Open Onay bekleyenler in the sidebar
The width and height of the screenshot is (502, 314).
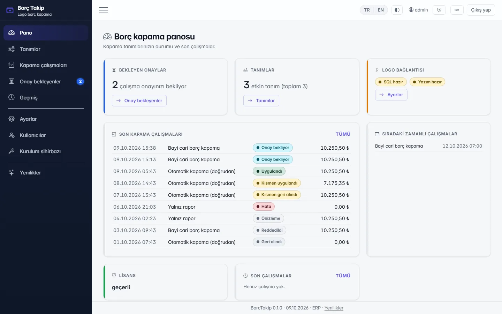[x=46, y=82]
